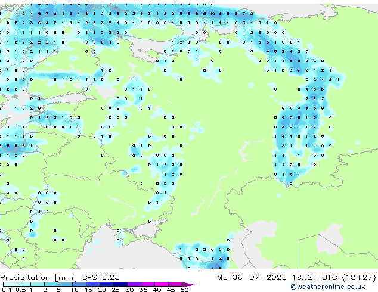Click the 0.5–1 mm legend color swatch
378x292 pixels.
tap(24, 284)
